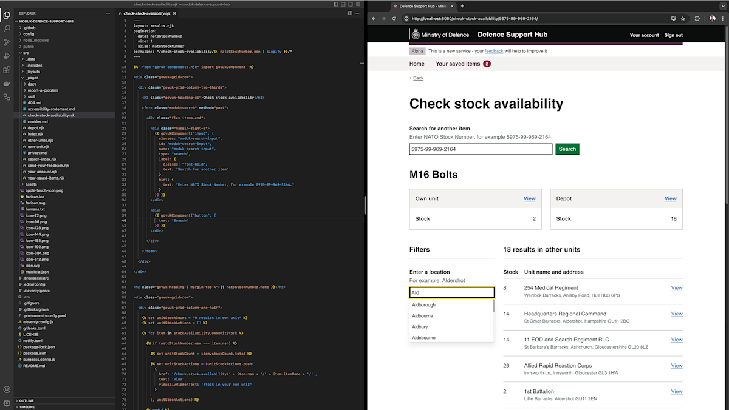Expand the Timeline section
The image size is (729, 410).
27,407
